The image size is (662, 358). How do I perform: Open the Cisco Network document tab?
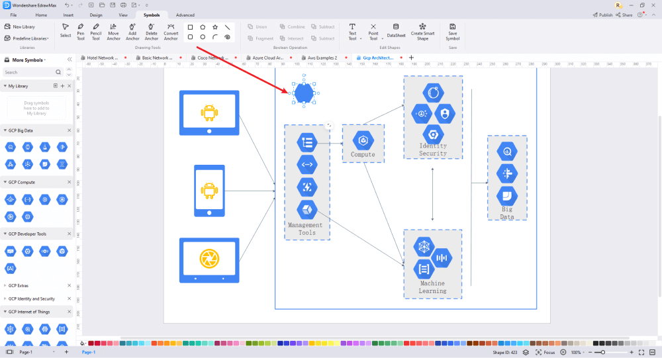213,58
